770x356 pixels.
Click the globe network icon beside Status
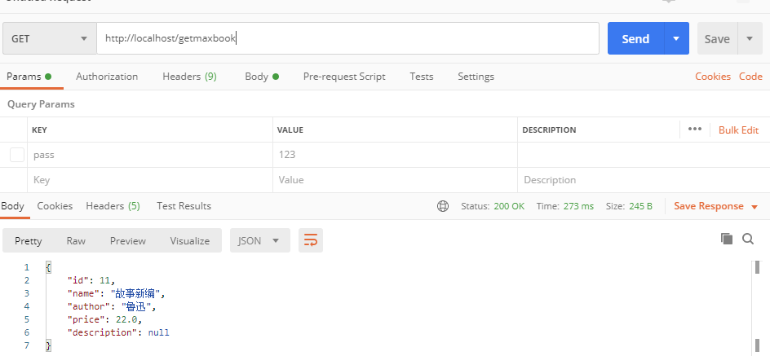(x=442, y=206)
